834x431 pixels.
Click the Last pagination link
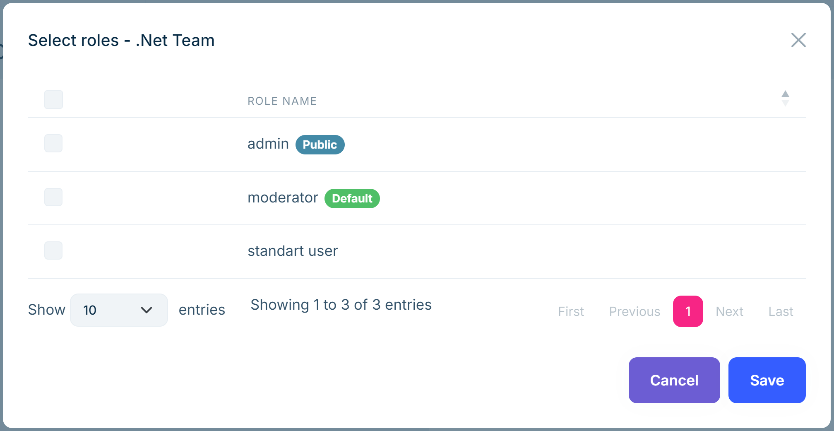pos(781,311)
